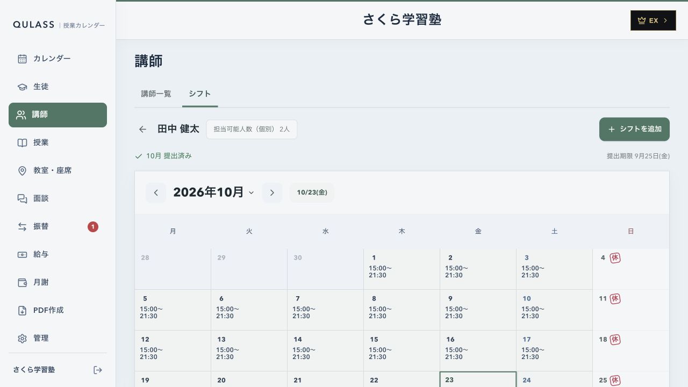Click the シフトを追加 button
The height and width of the screenshot is (387, 688).
pos(634,129)
